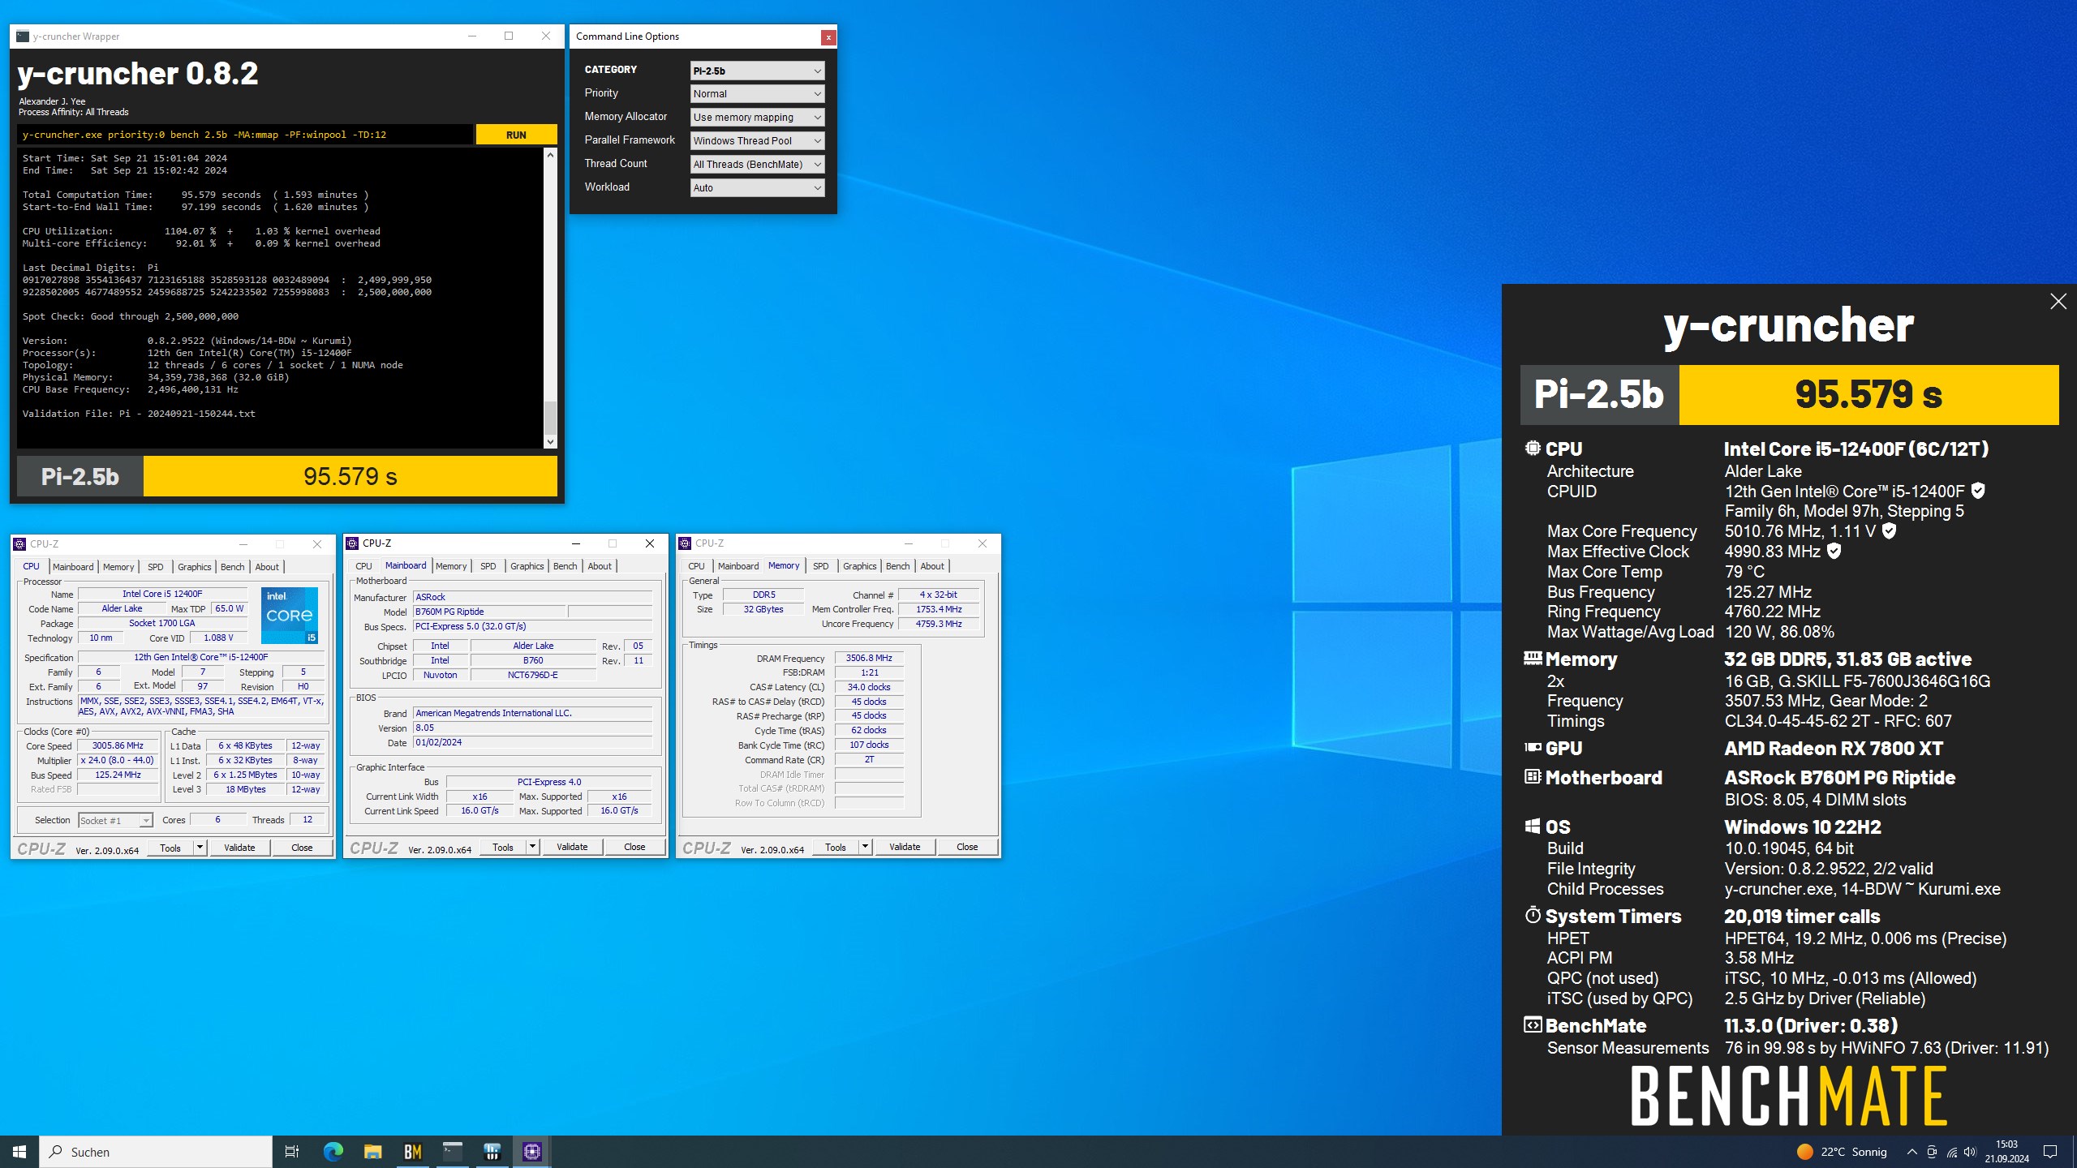Click the DRAM Frequency value 3506.8 MHz
Image resolution: width=2077 pixels, height=1168 pixels.
tap(869, 658)
